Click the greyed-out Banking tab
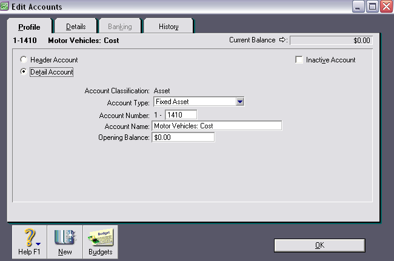Image resolution: width=394 pixels, height=261 pixels. tap(120, 27)
